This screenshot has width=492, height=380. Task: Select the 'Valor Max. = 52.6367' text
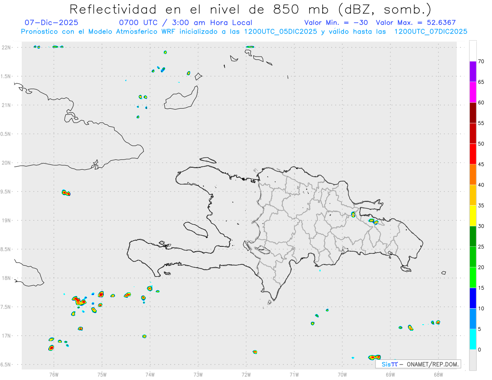(416, 23)
